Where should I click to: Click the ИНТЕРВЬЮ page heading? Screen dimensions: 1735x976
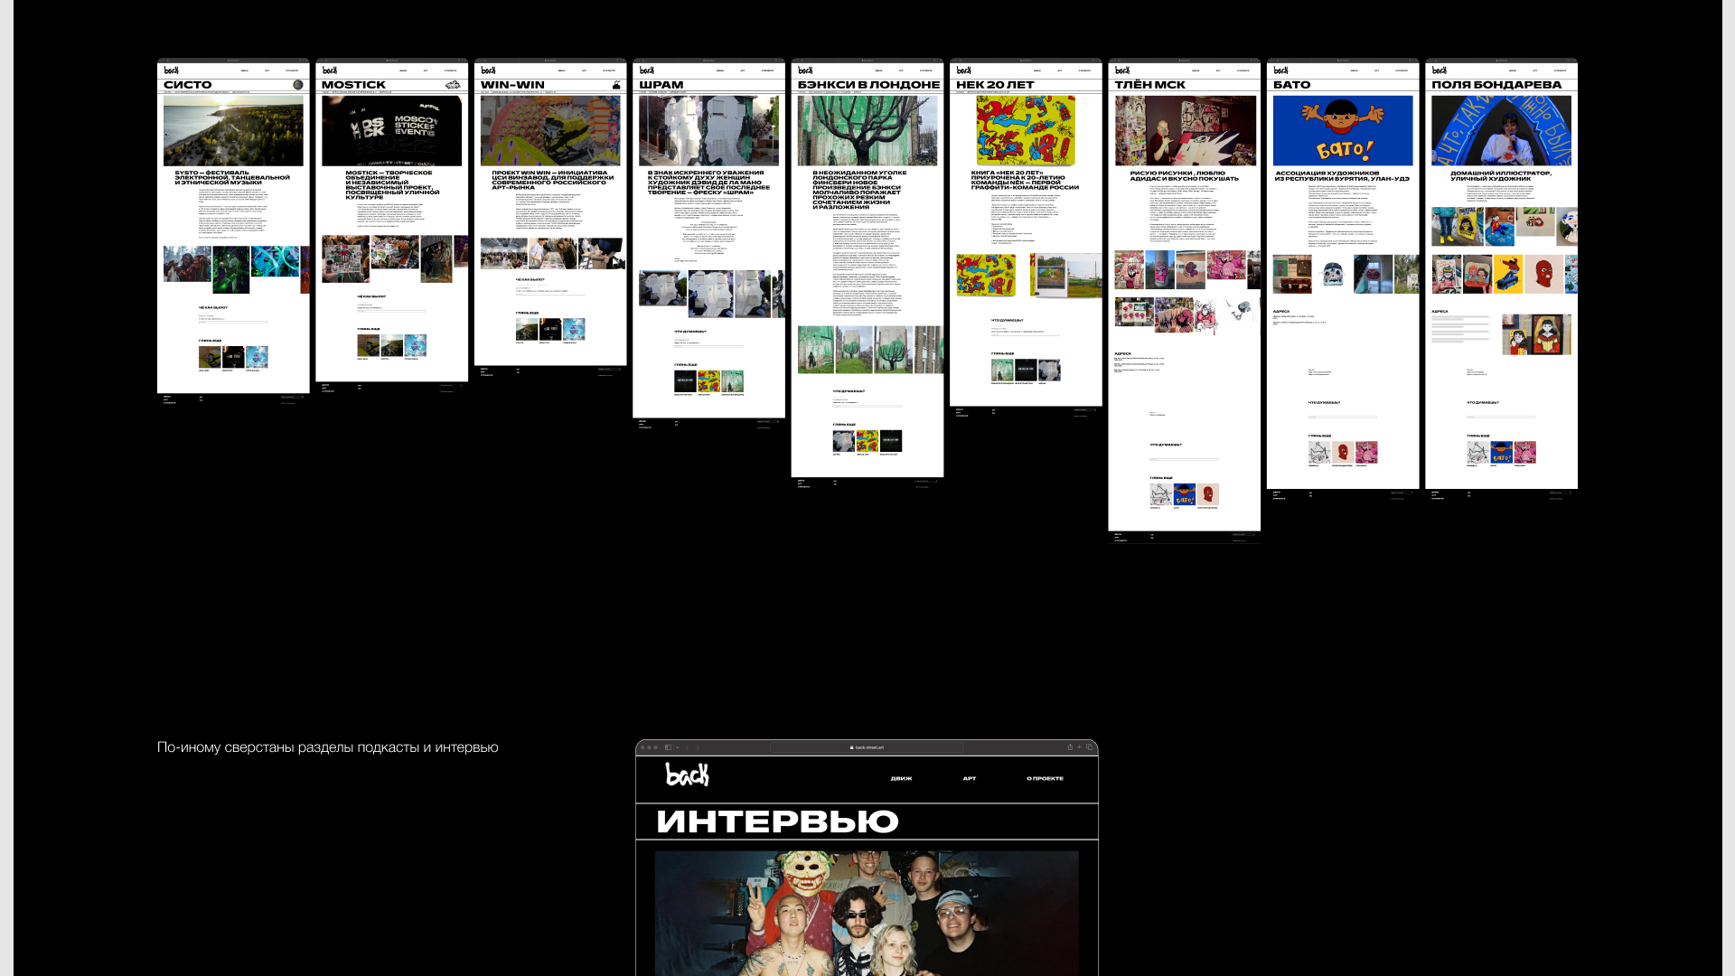point(777,821)
